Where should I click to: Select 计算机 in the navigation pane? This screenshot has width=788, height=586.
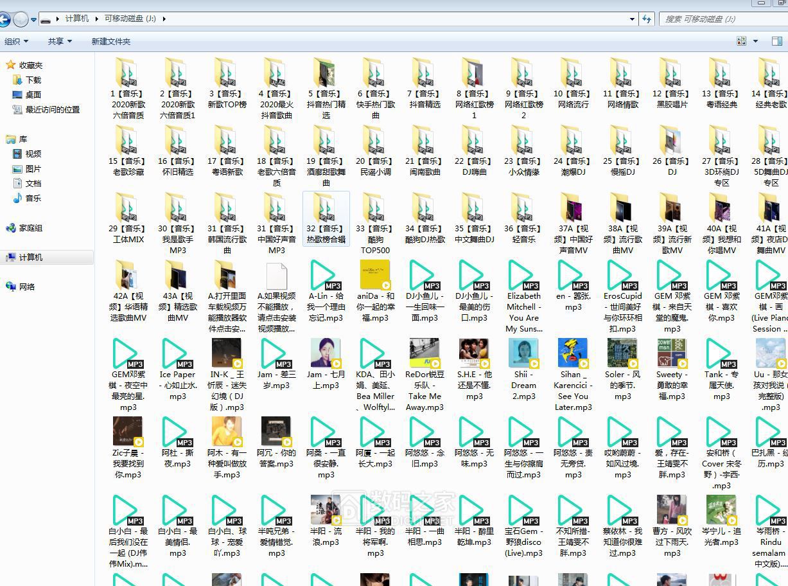30,258
